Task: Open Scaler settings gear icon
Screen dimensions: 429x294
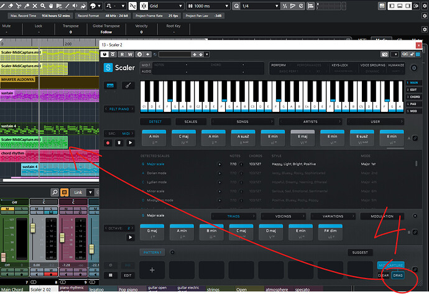Action: coord(414,68)
